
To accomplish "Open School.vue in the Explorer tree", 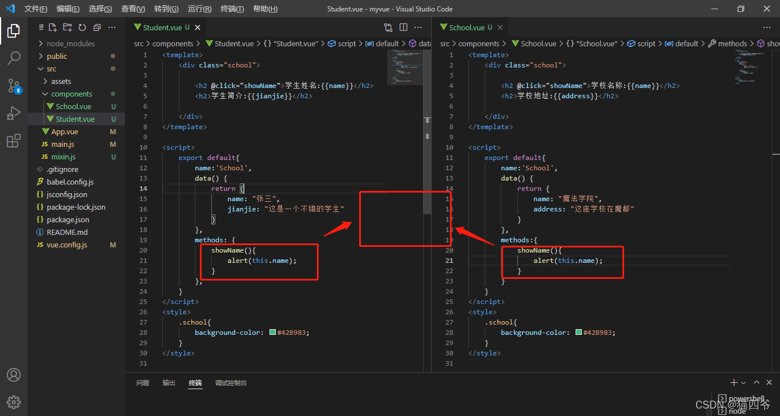I will pyautogui.click(x=76, y=106).
